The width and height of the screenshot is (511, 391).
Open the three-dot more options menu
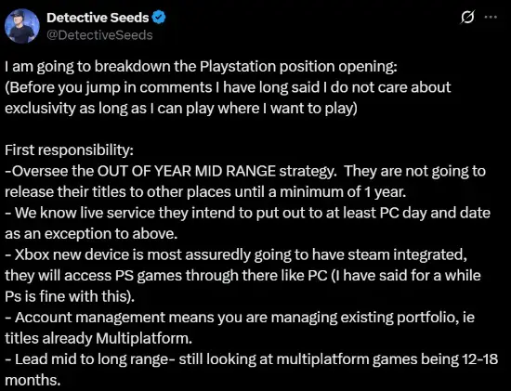[x=491, y=17]
